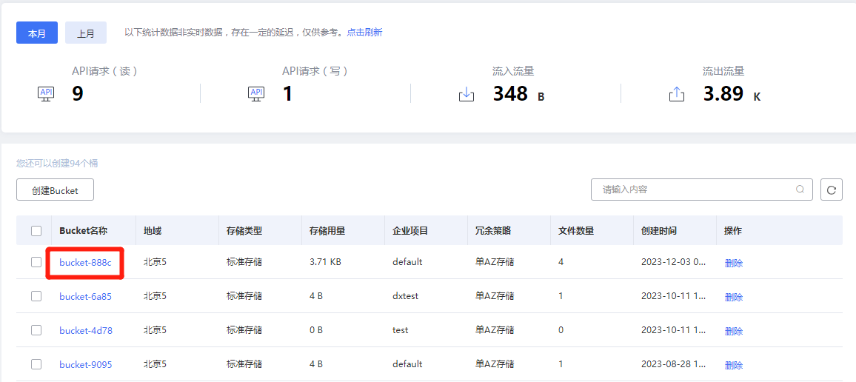
Task: Click the 点击刷新 link
Action: tap(364, 33)
